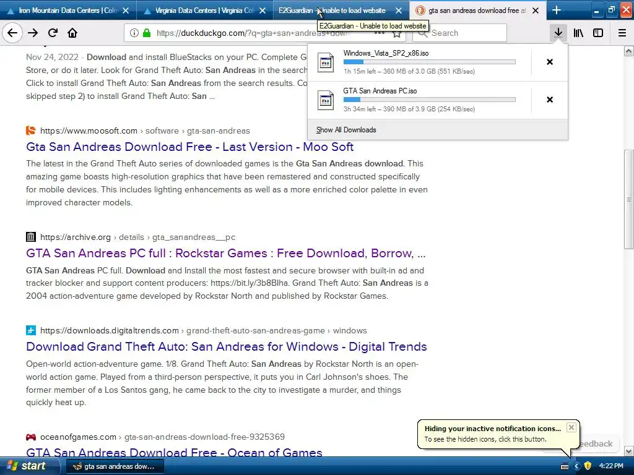Viewport: 634px width, 475px height.
Task: Open page actions three-dot menu
Action: point(380,33)
